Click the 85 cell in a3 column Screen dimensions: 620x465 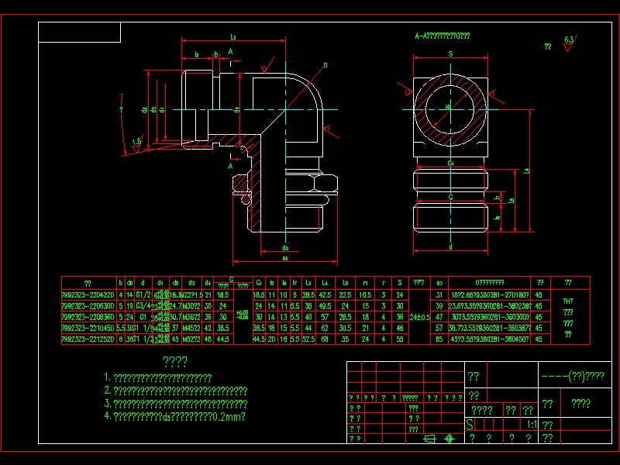click(x=439, y=339)
